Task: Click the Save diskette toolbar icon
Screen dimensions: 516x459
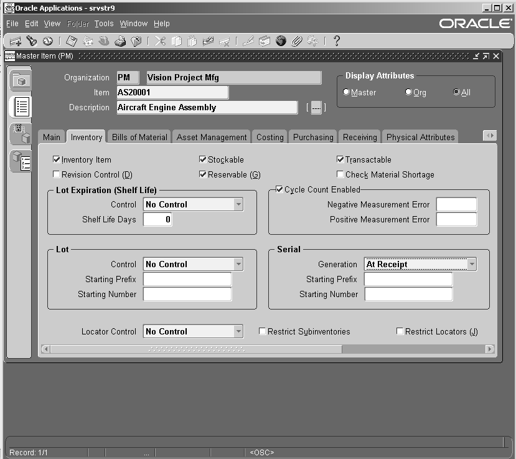Action: click(x=72, y=41)
